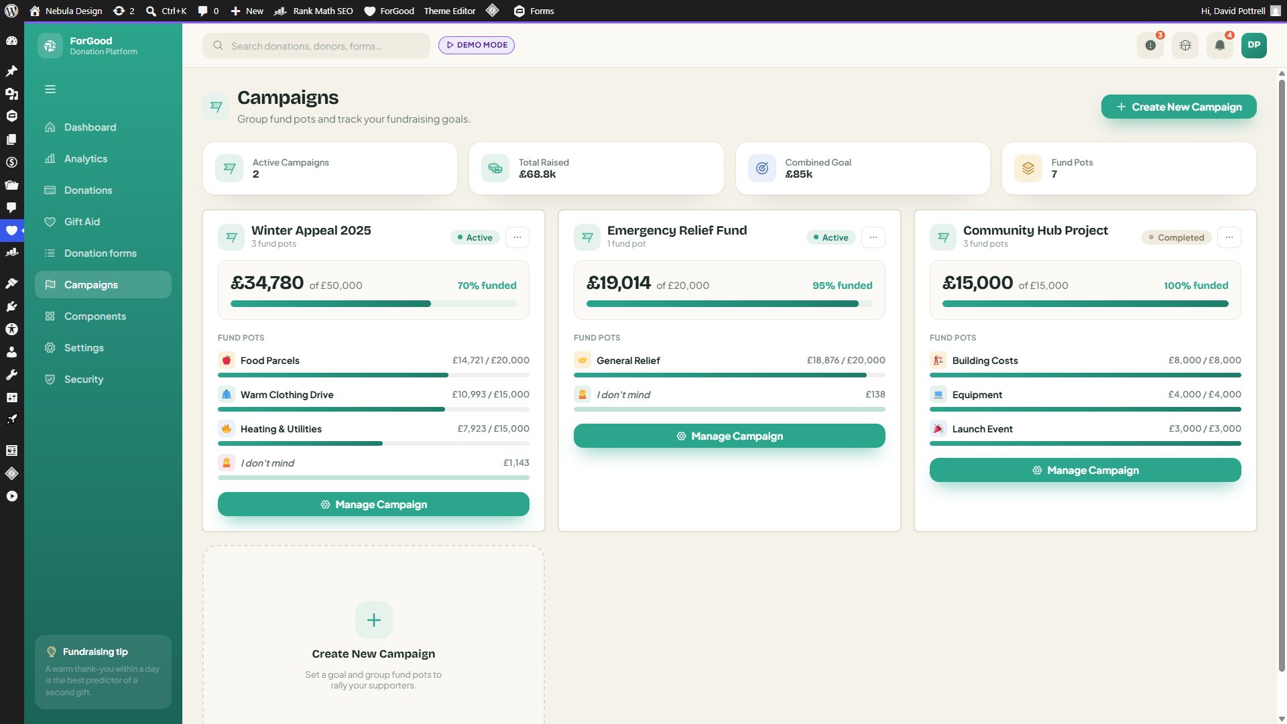Click the ForGood globe logo icon
The image size is (1287, 724).
coord(50,46)
